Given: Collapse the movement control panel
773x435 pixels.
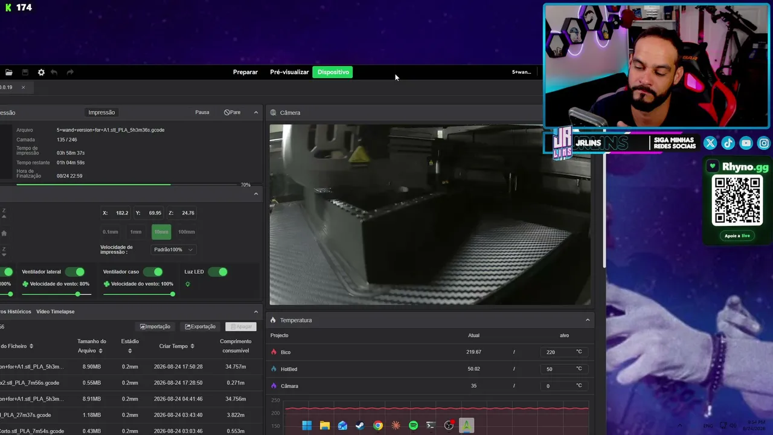Looking at the screenshot, I should (256, 194).
